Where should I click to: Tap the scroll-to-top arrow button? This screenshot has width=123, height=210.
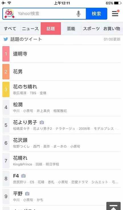pos(114,206)
